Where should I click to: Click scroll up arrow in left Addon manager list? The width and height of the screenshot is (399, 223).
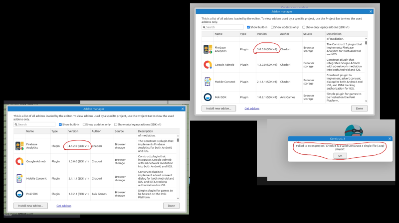tap(178, 136)
